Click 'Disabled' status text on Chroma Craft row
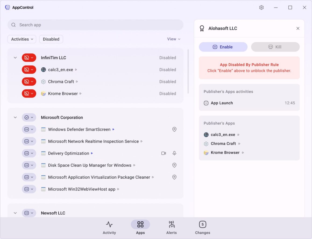The height and width of the screenshot is (239, 312). [x=168, y=82]
